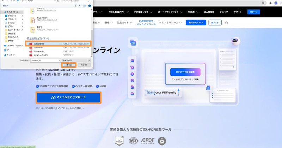The width and height of the screenshot is (282, 148).
Task: Click the ログイン button
Action: [x=253, y=12]
